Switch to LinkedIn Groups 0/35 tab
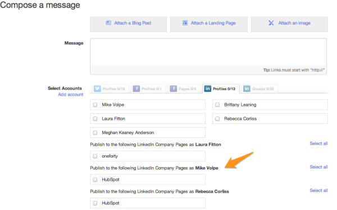337x210 pixels. click(x=260, y=89)
